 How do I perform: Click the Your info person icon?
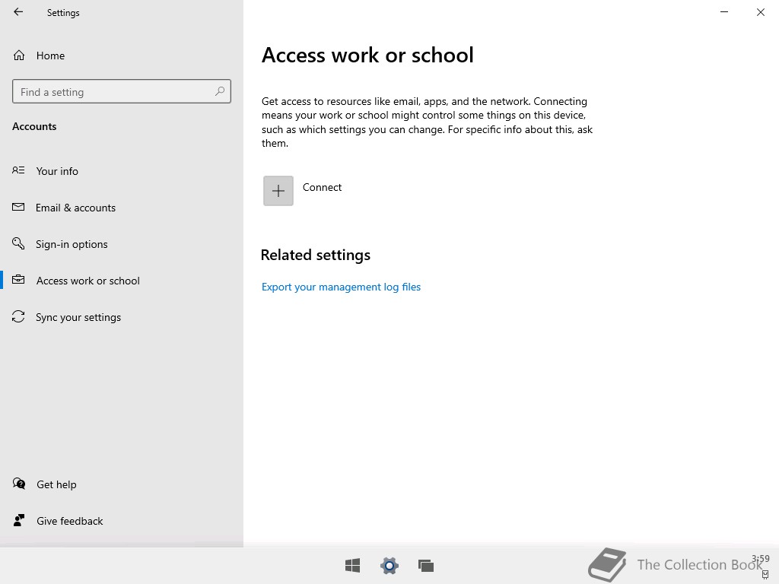pos(18,170)
